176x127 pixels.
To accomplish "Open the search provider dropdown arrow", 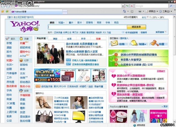I will click(x=174, y=6).
